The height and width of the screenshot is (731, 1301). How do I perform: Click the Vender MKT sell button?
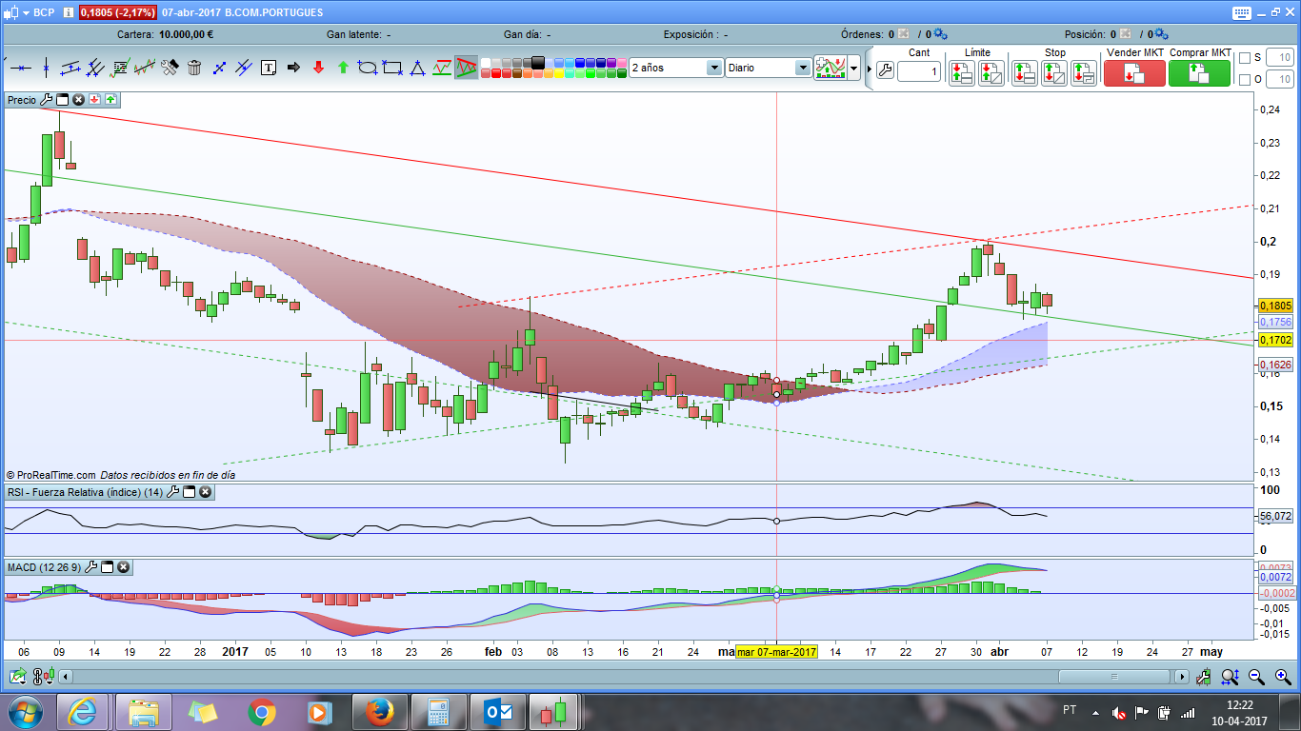tap(1134, 73)
